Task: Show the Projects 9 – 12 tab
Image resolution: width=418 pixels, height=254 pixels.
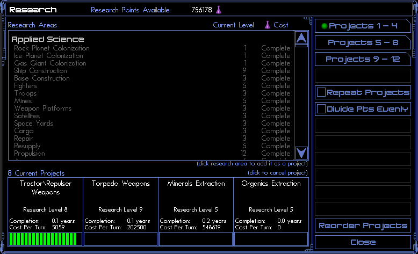Action: coord(363,59)
